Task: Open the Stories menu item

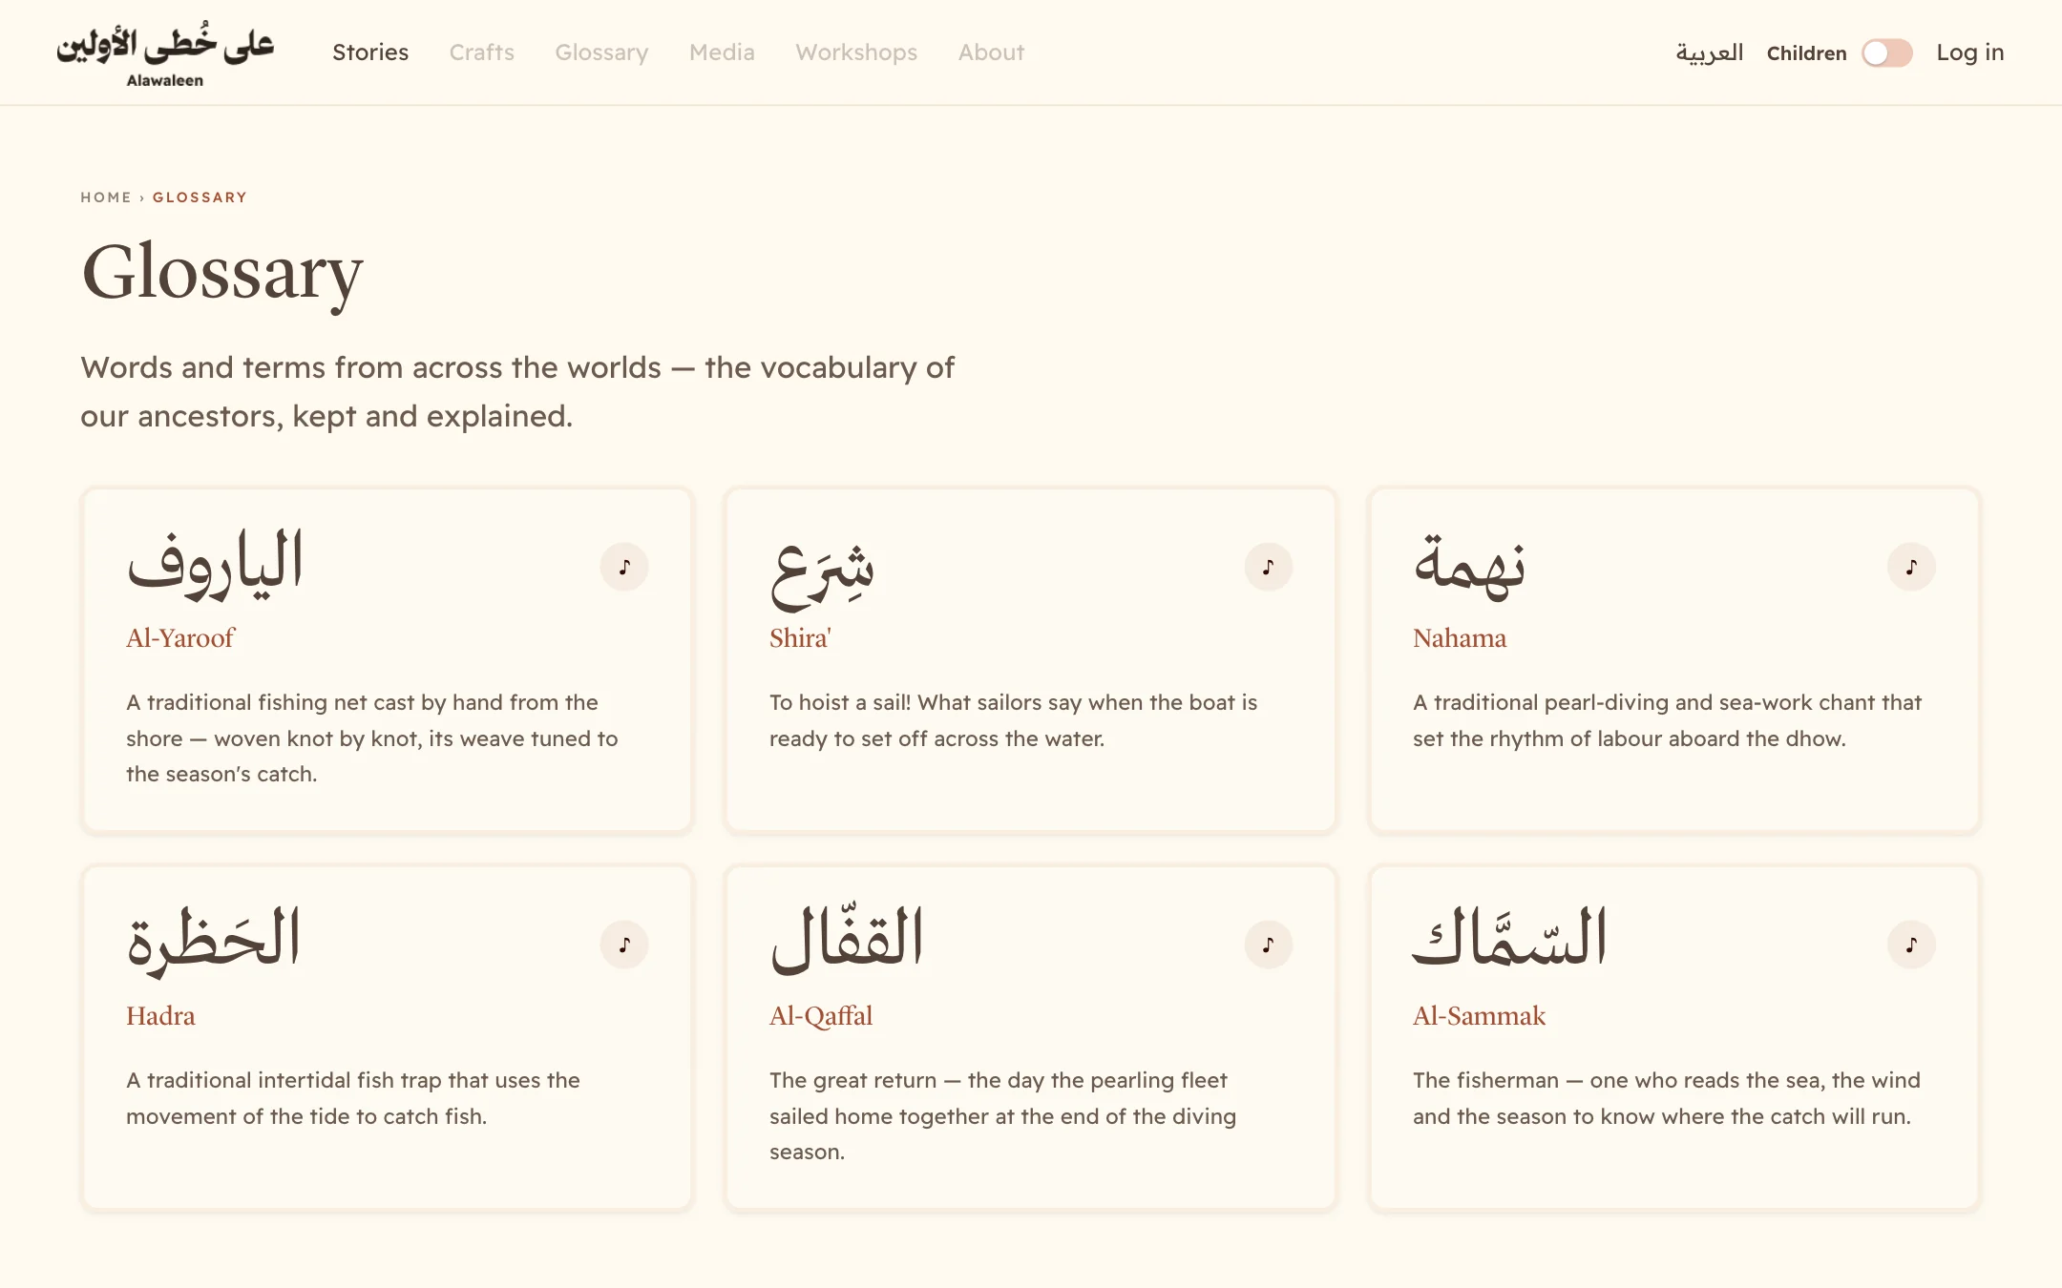Action: tap(370, 52)
